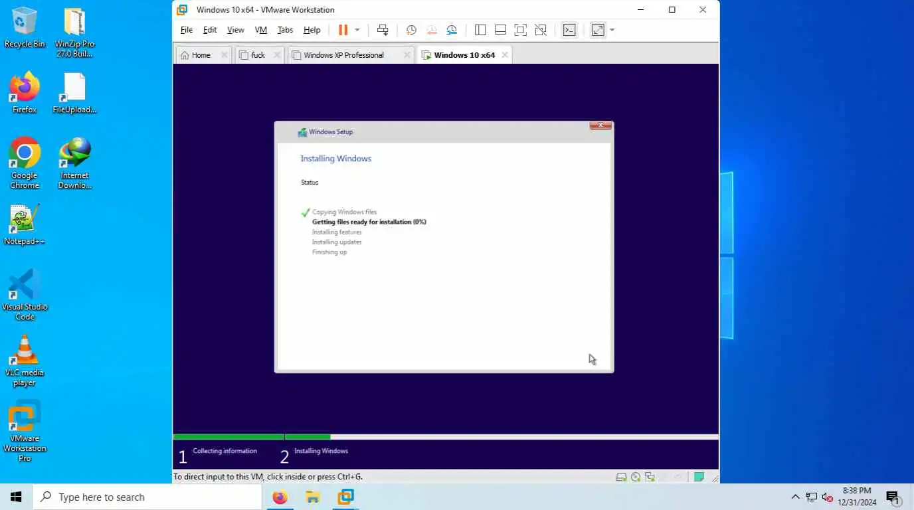Click the muted volume icon in system tray
914x510 pixels.
[x=828, y=497]
